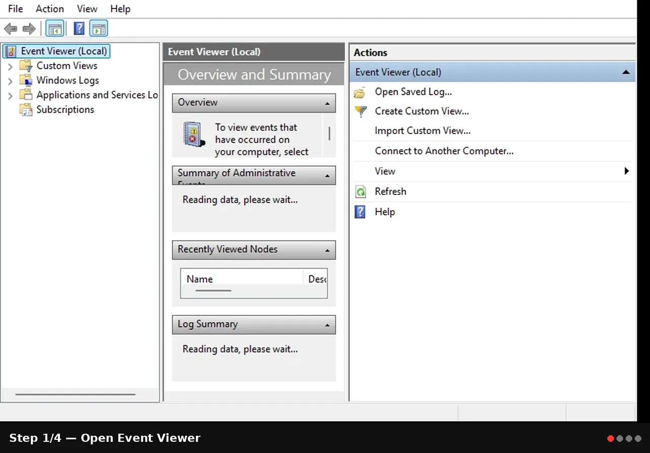Click the Open Saved Log folder icon
This screenshot has width=650, height=453.
point(360,92)
